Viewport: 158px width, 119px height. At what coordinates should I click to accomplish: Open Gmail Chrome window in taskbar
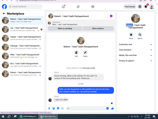point(28,116)
